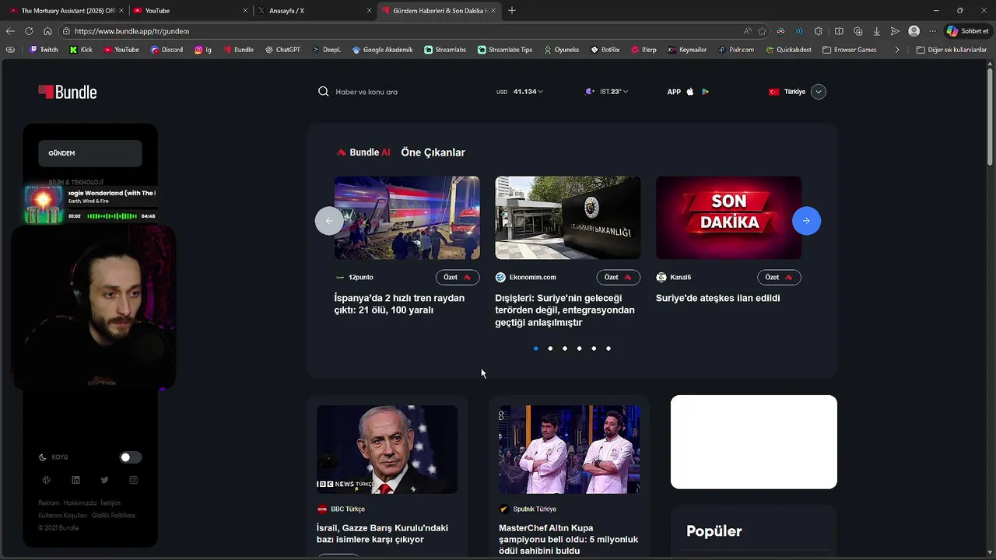This screenshot has width=996, height=560.
Task: Open DeepL bookmark
Action: 326,50
